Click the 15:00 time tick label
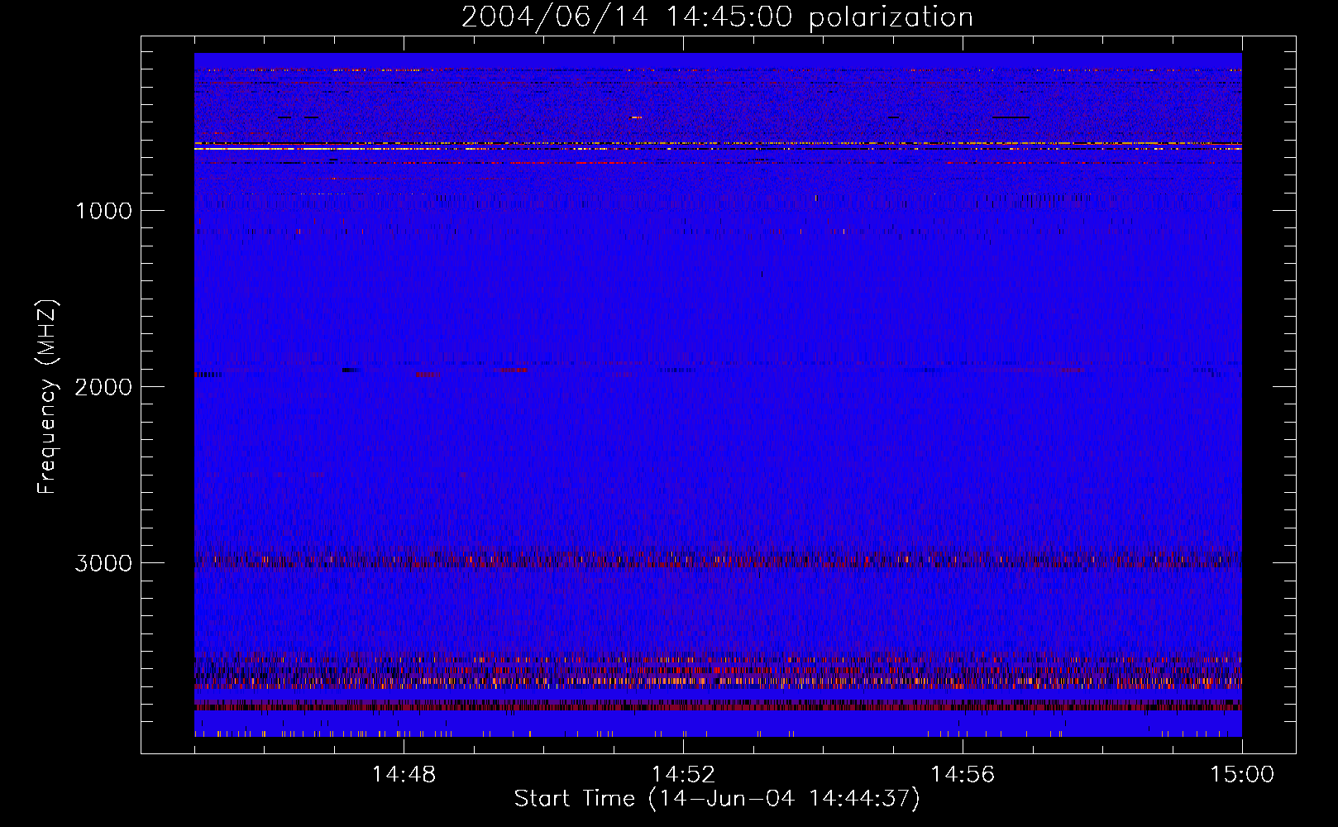The image size is (1338, 827). (1242, 775)
